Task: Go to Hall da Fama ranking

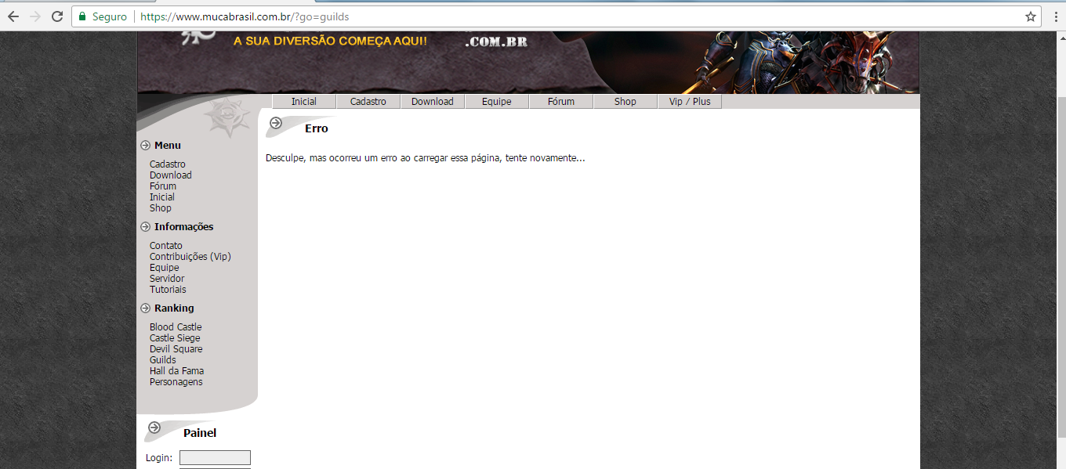Action: point(176,371)
